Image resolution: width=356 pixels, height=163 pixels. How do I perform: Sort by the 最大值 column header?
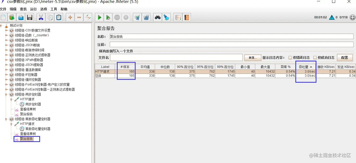tap(265, 67)
